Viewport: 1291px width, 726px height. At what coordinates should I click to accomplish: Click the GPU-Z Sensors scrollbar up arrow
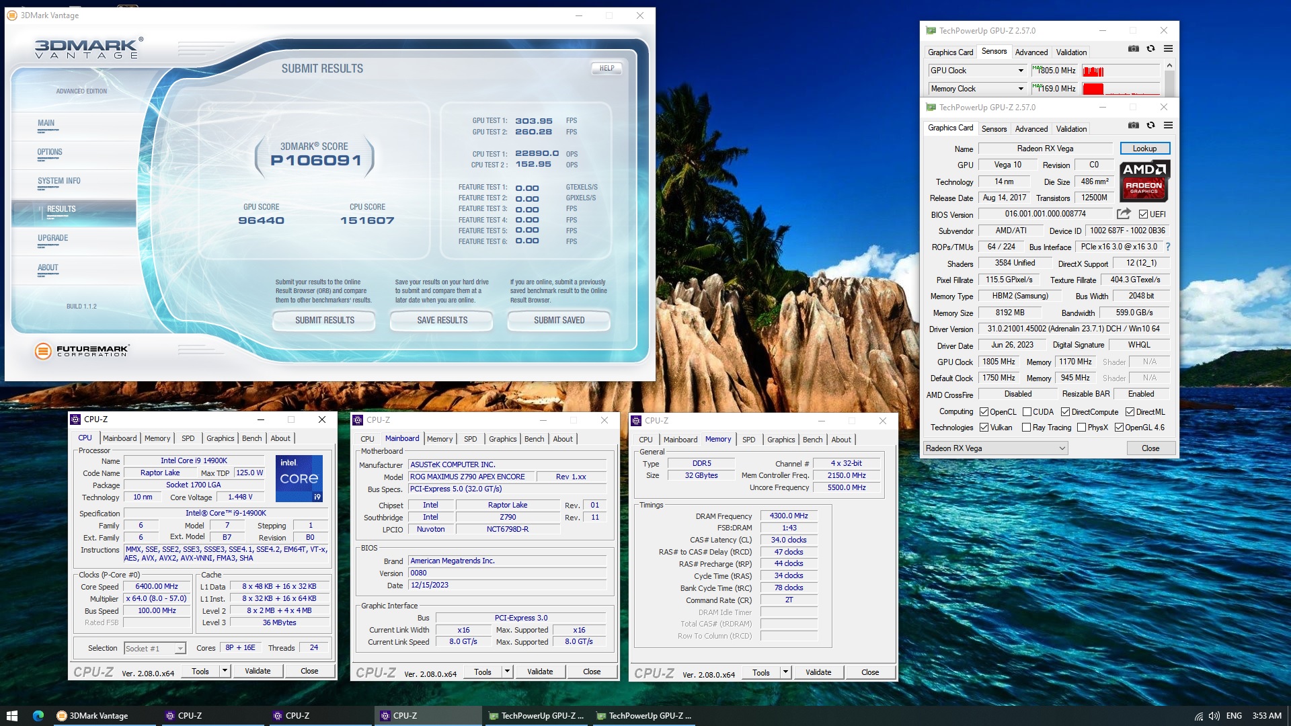click(1169, 65)
